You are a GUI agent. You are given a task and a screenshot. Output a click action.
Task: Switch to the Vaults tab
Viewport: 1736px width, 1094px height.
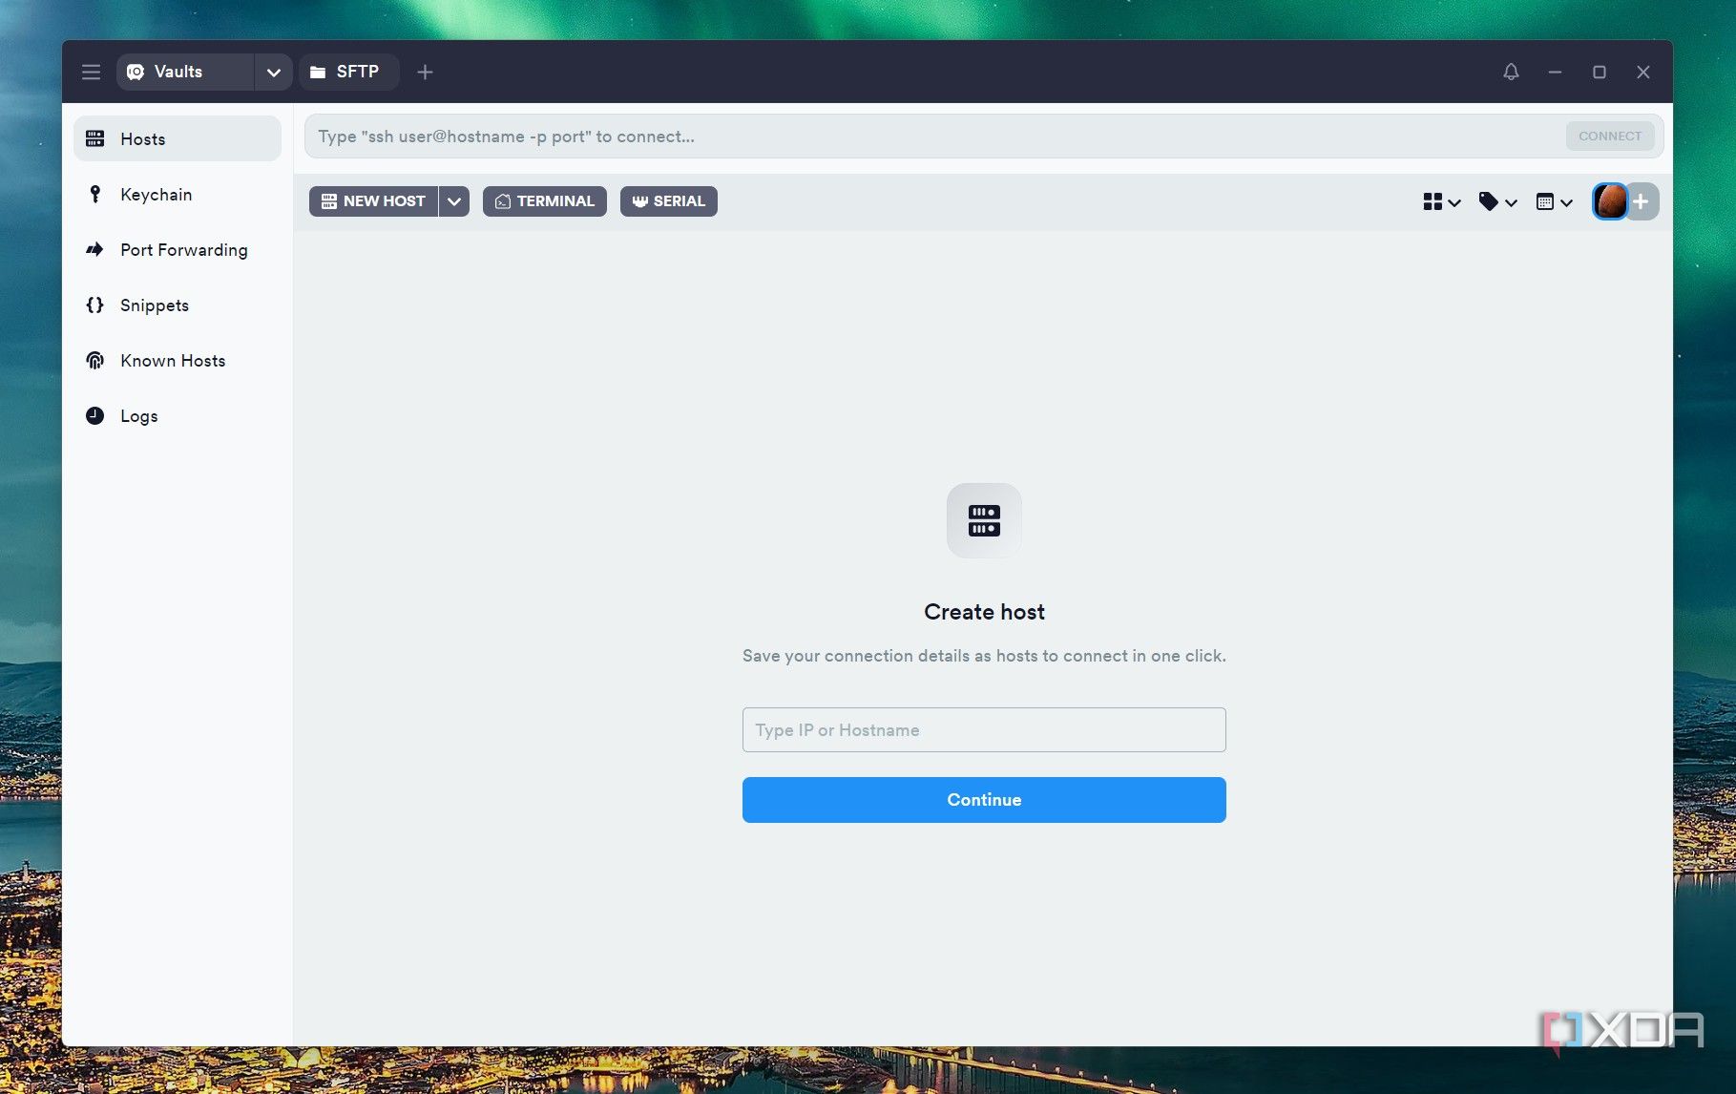pyautogui.click(x=185, y=72)
